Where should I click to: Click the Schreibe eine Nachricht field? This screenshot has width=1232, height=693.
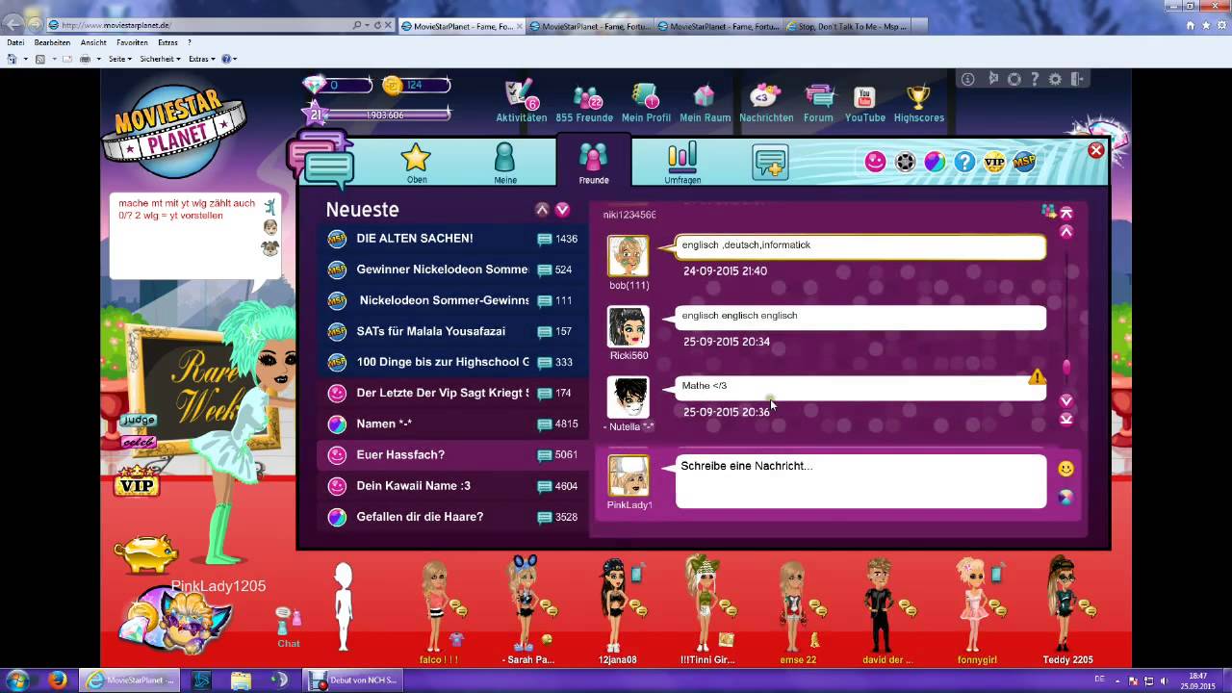(x=860, y=480)
